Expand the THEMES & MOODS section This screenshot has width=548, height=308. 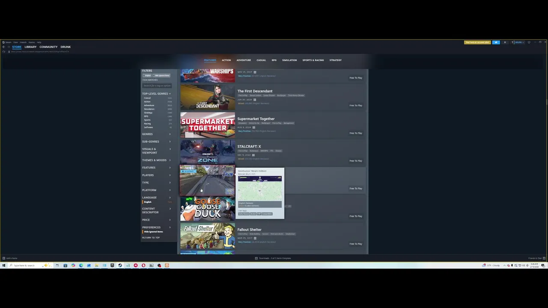157,160
